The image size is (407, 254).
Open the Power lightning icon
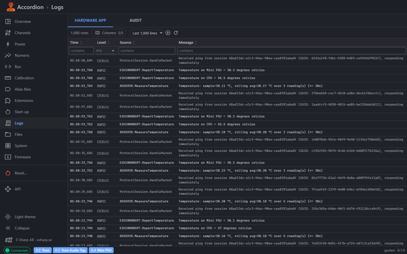coord(8,44)
